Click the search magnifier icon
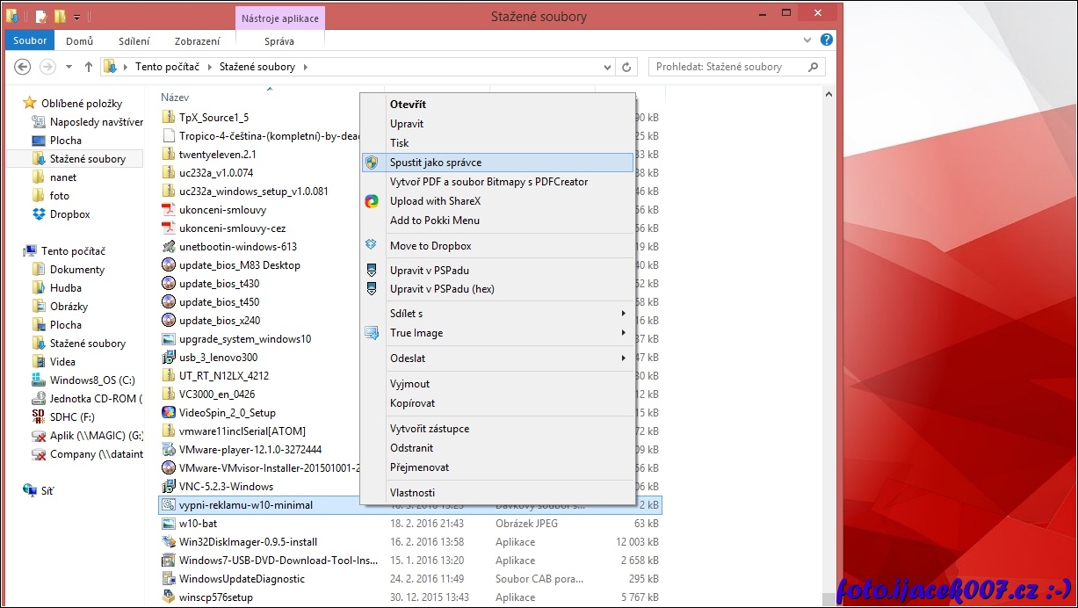The height and width of the screenshot is (608, 1078). [814, 67]
